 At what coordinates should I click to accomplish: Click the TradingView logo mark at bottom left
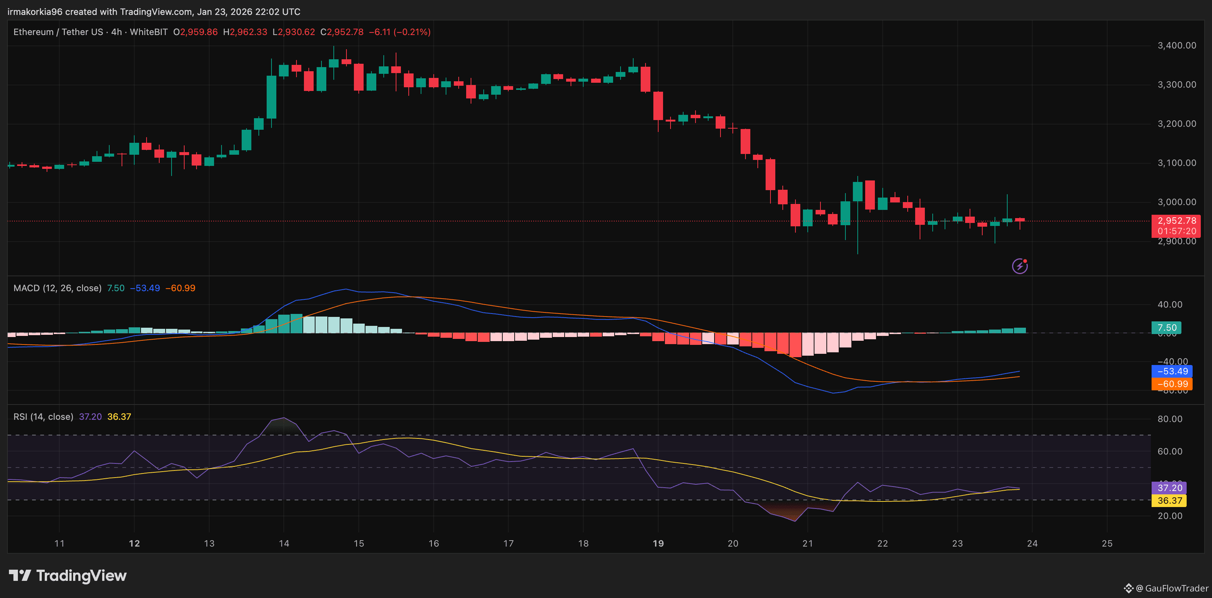click(20, 575)
